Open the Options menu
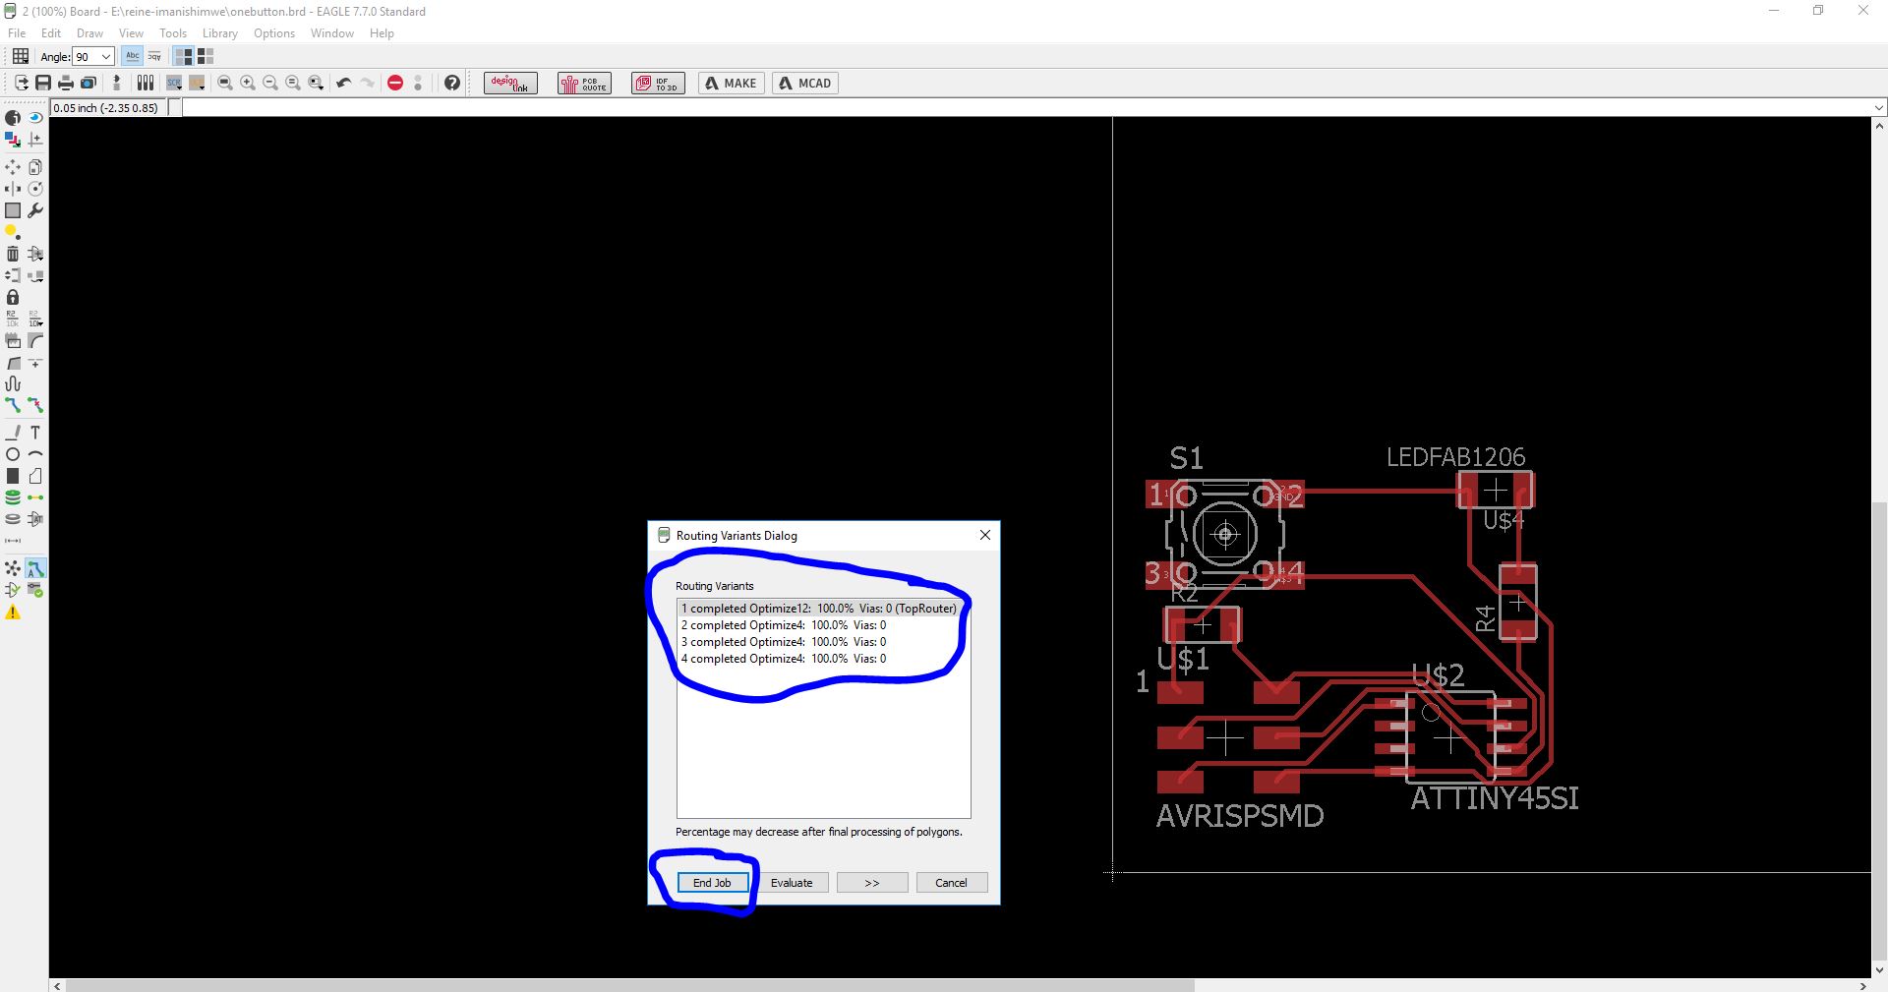Viewport: 1888px width, 992px height. point(274,33)
